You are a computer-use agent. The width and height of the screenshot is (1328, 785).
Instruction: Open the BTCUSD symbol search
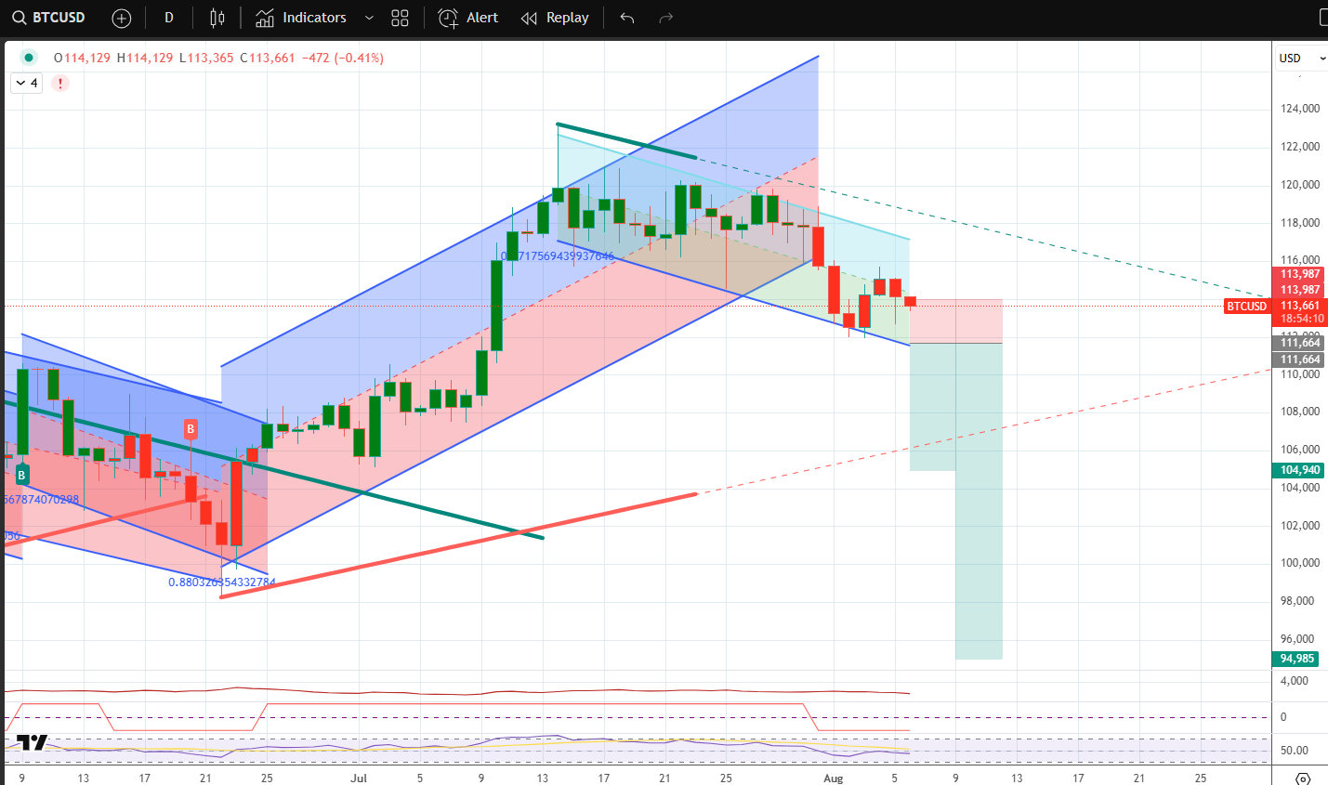coord(48,18)
